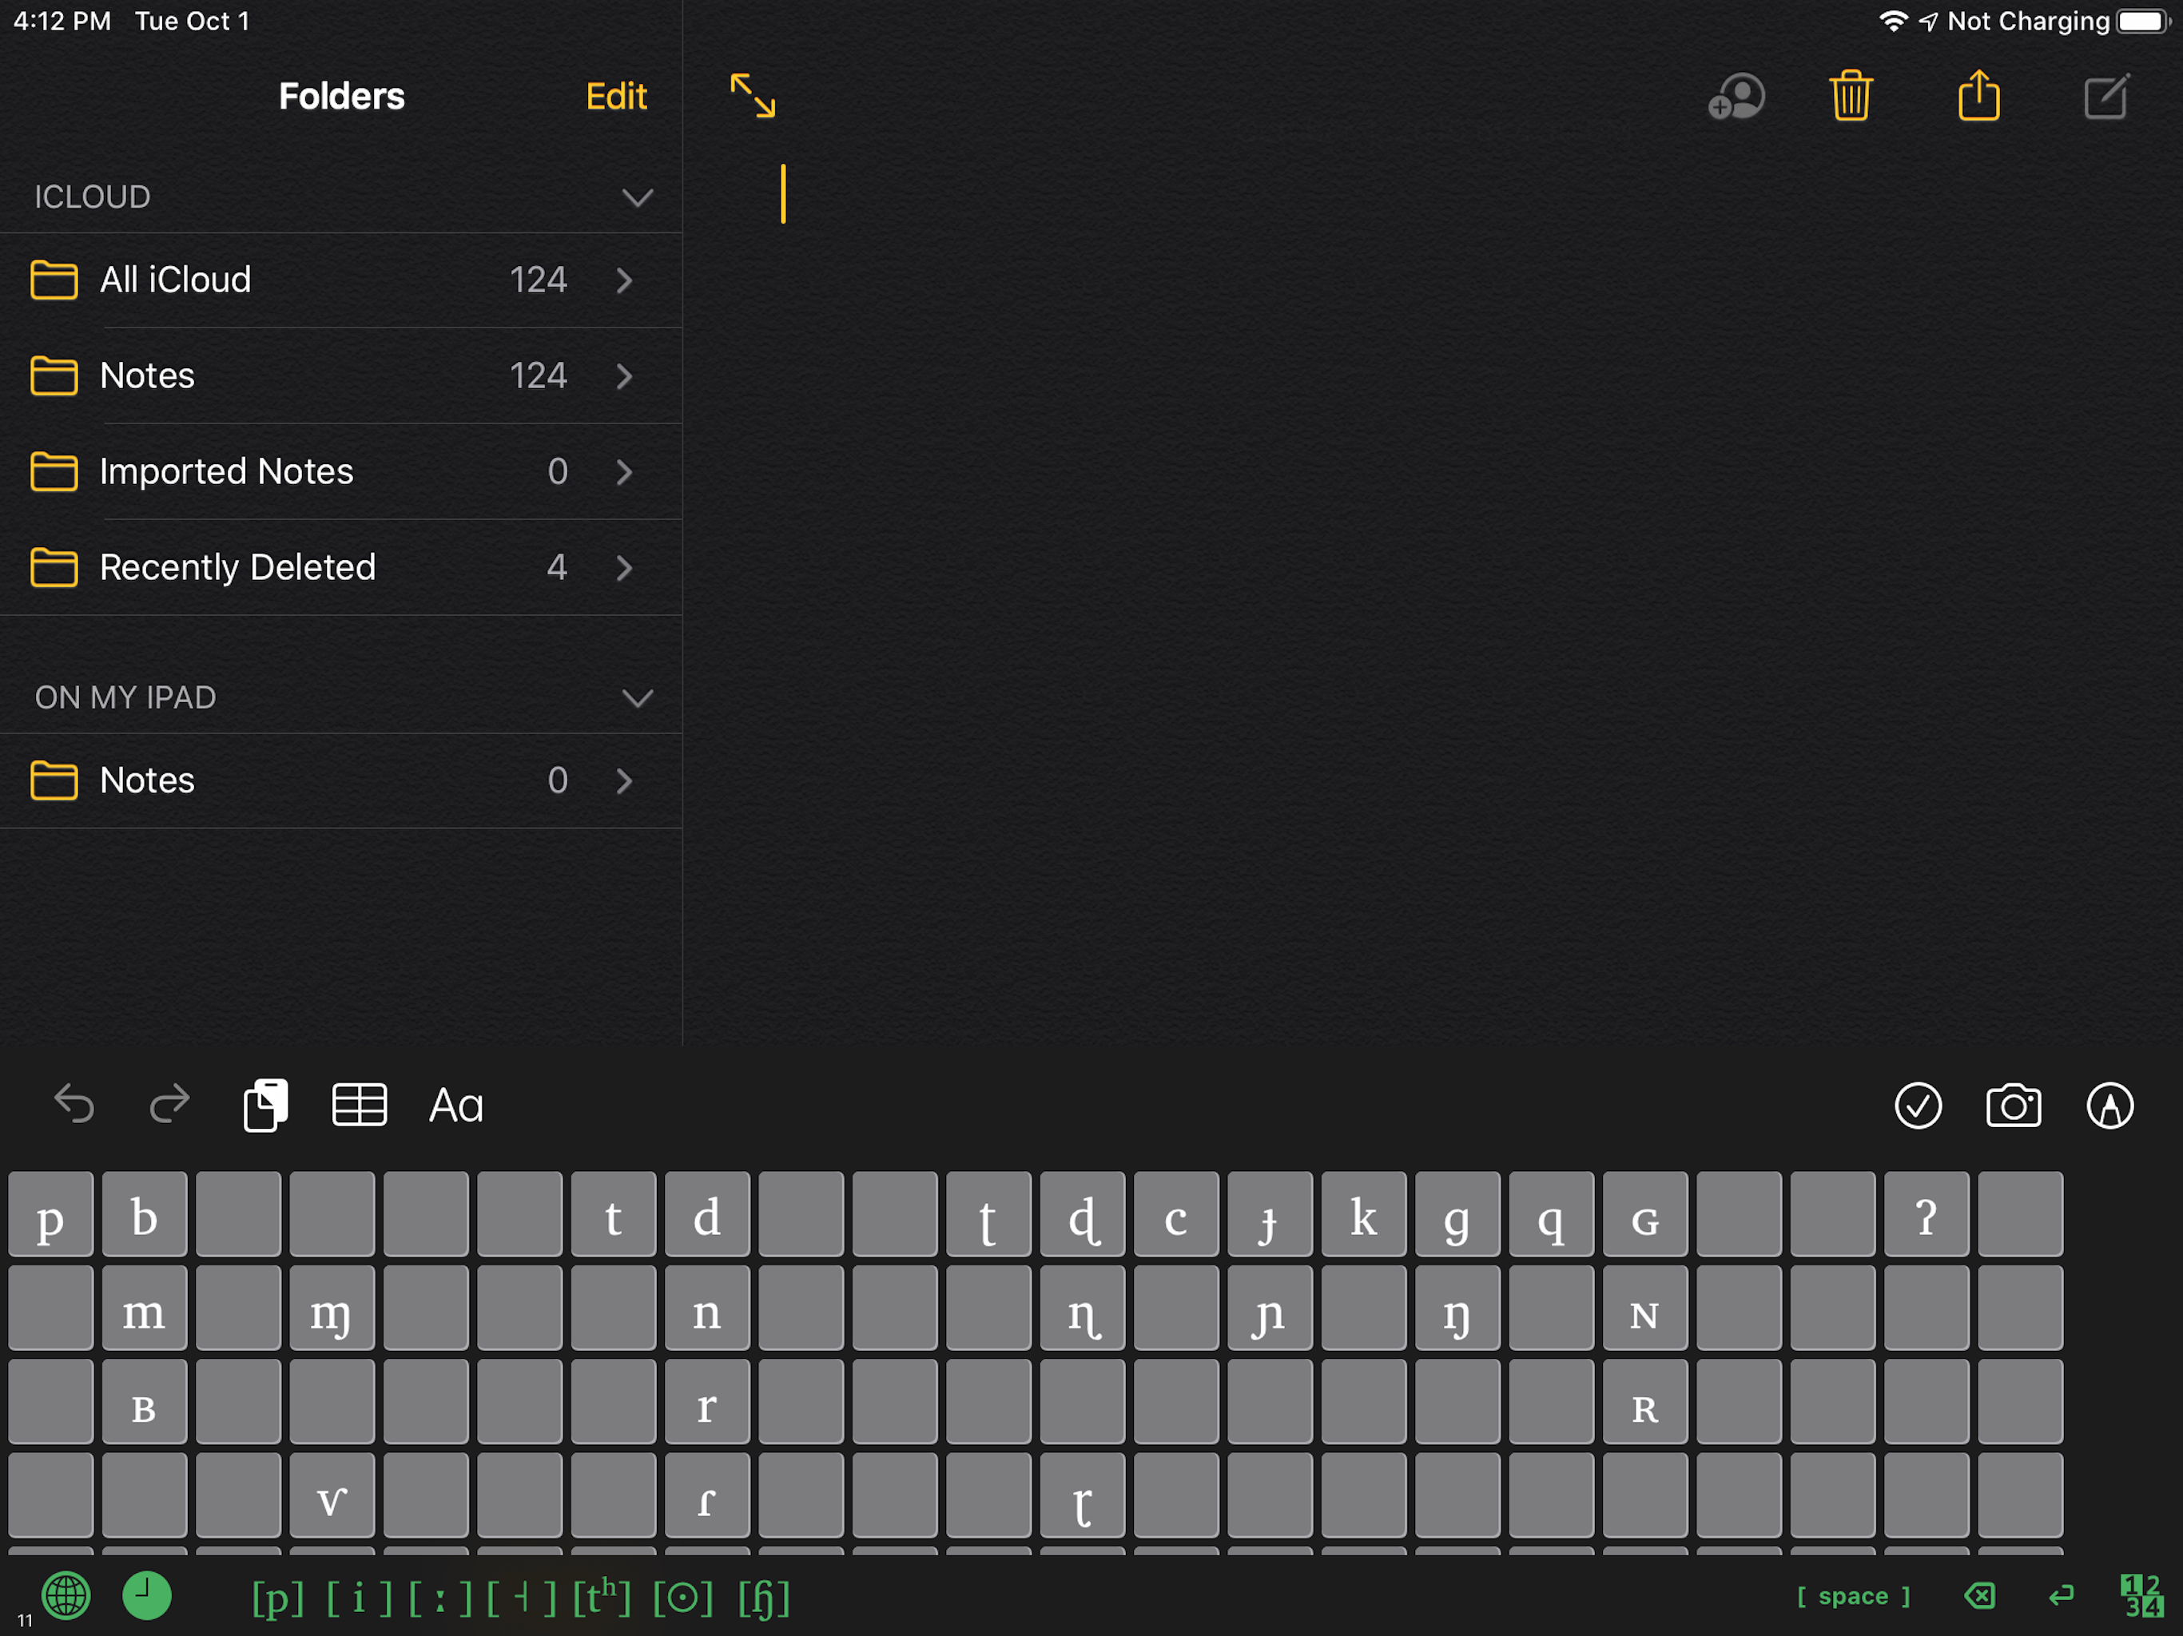
Task: Open recent symbols clock icon
Action: click(x=147, y=1595)
